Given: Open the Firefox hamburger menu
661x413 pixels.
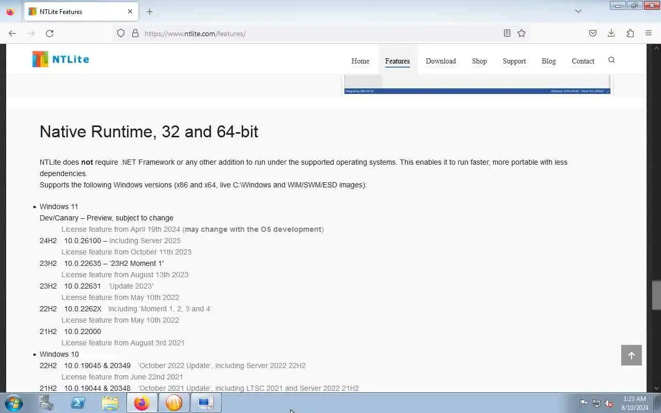Looking at the screenshot, I should pyautogui.click(x=649, y=34).
